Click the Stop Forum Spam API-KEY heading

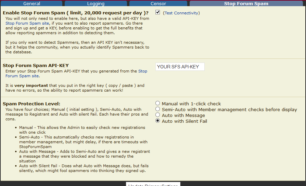click(x=36, y=66)
